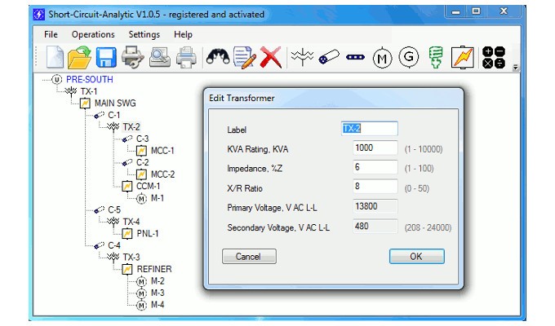Click the green lamp icon in toolbar
This screenshot has height=326, width=555.
[436, 57]
